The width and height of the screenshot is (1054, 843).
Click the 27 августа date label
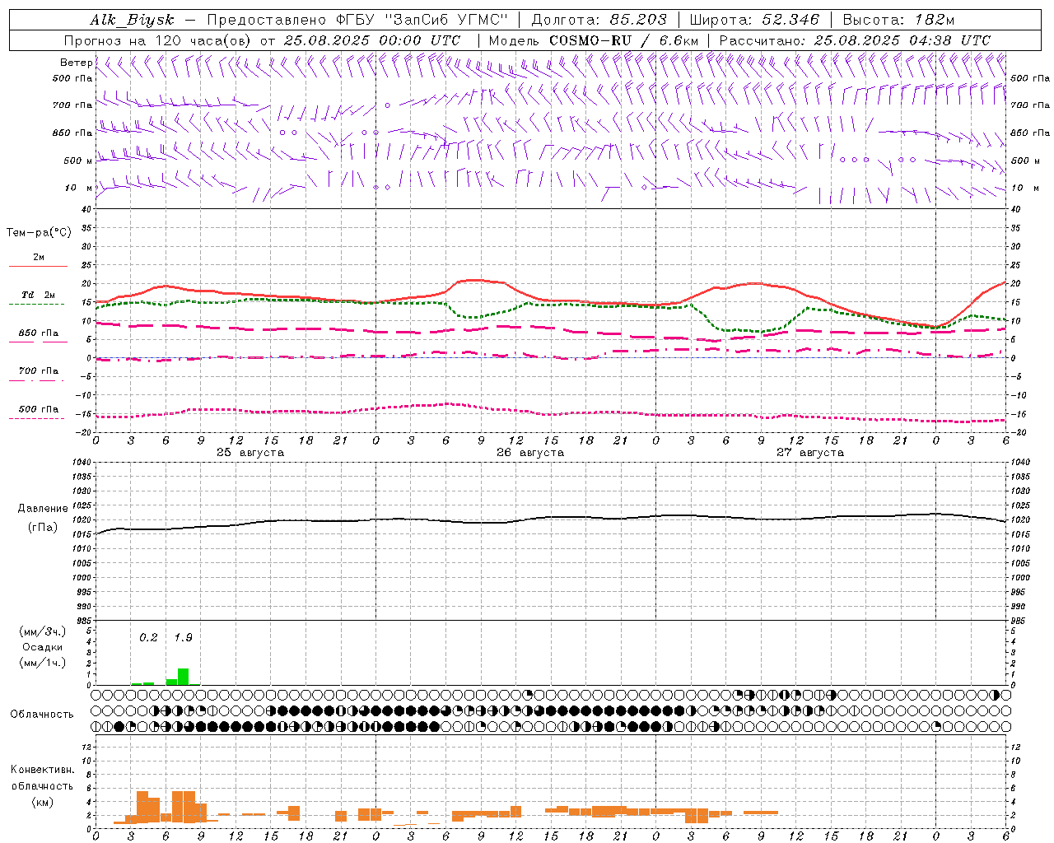tap(809, 453)
